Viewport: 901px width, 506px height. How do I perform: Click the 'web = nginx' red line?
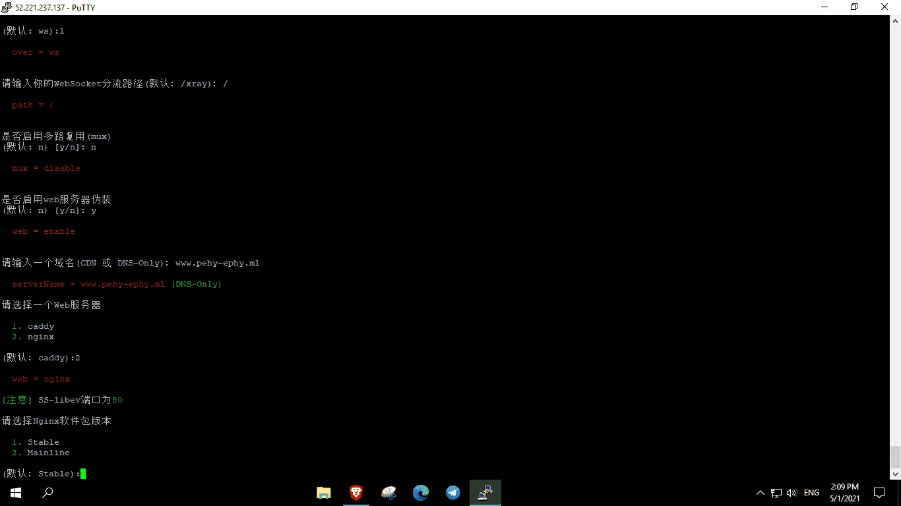[41, 379]
